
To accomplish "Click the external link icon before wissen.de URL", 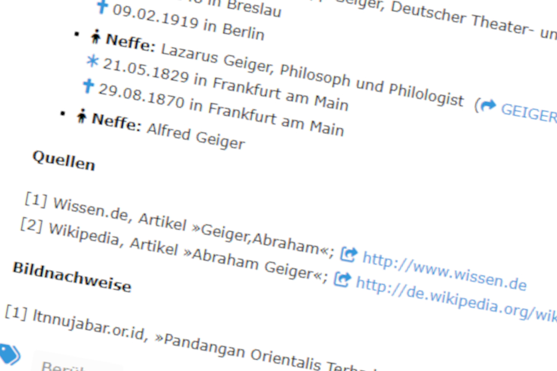I will [x=349, y=254].
